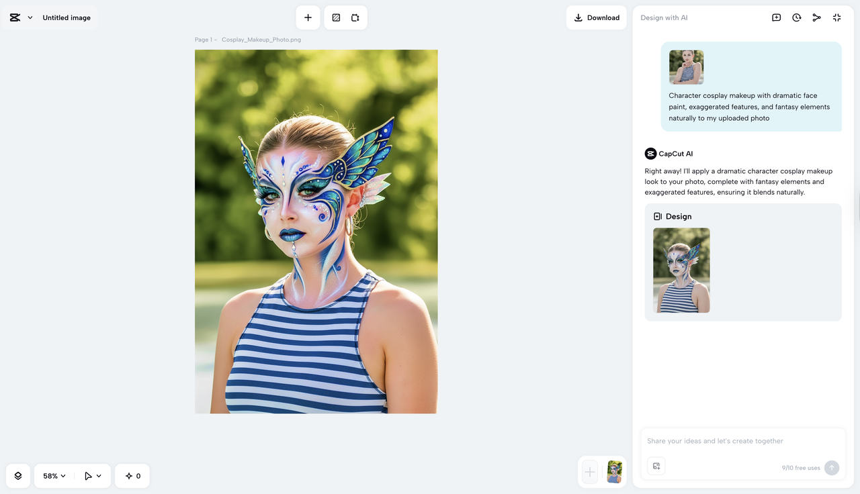Open the CapCut logo menu
The width and height of the screenshot is (860, 494).
[x=15, y=17]
